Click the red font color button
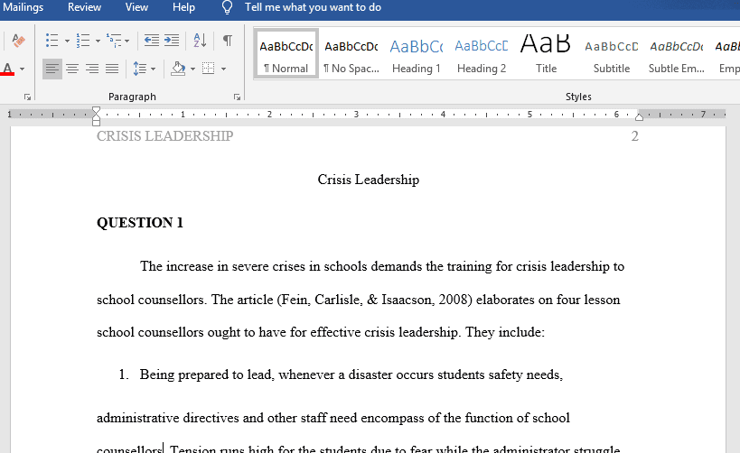The image size is (740, 453). tap(7, 69)
